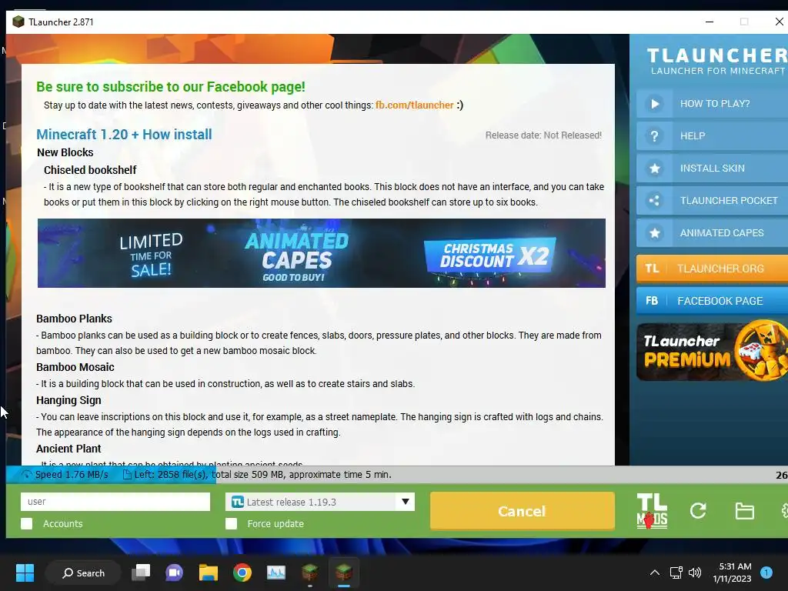
Task: Click the Hanging Sign heading
Action: click(68, 400)
